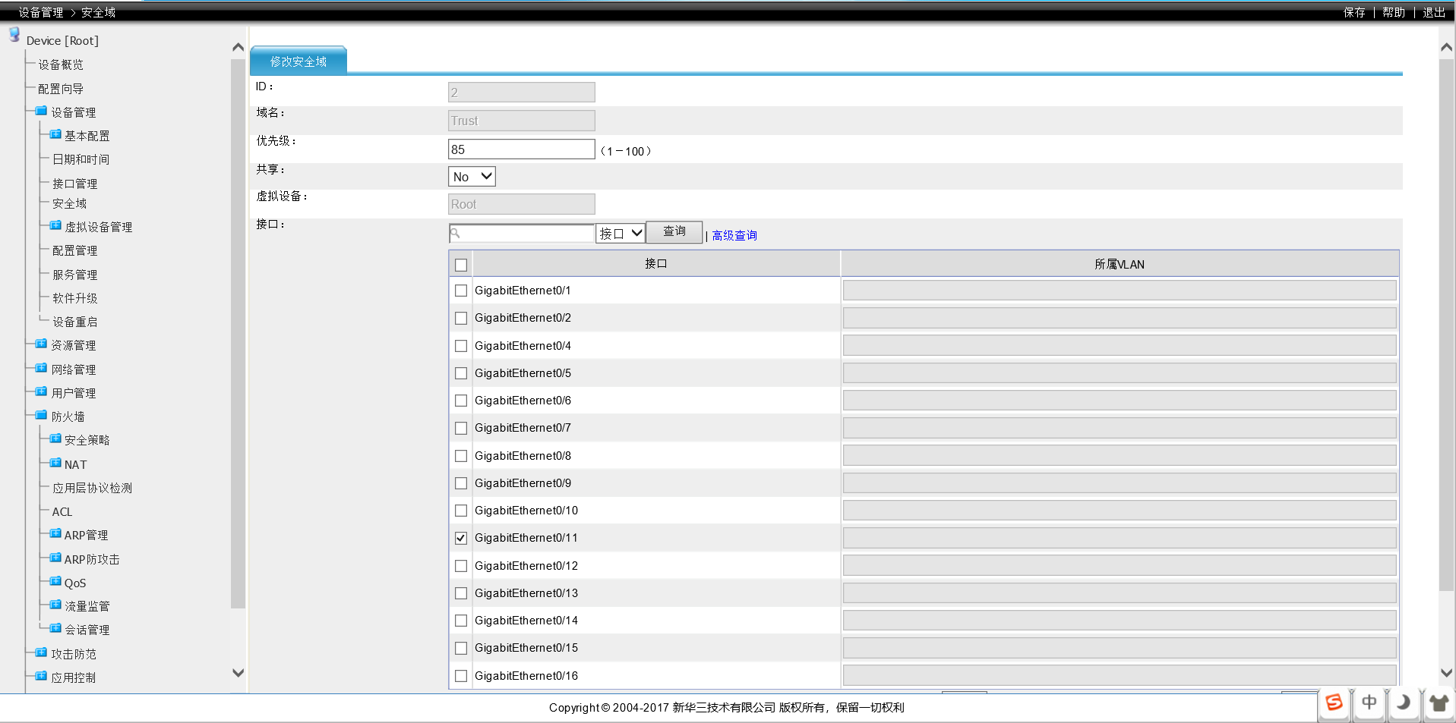Expand the 会话管理 folder icon

point(55,628)
